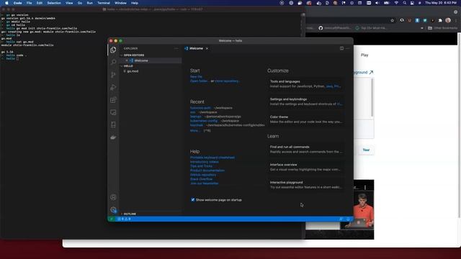
Task: Open Interactive playground
Action: (306, 185)
